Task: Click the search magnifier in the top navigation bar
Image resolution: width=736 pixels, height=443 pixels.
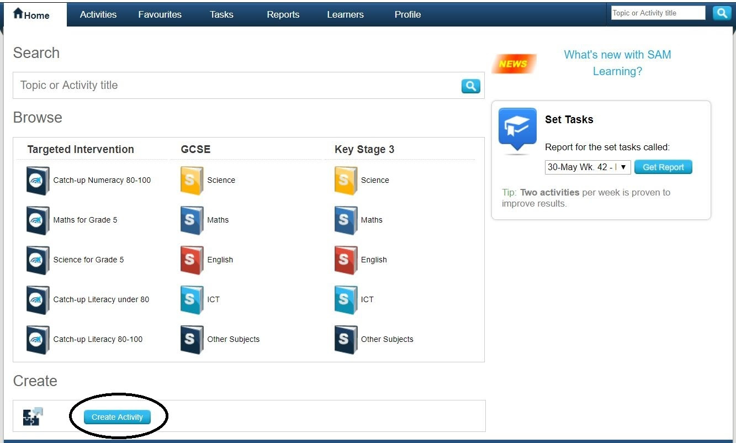Action: [722, 13]
